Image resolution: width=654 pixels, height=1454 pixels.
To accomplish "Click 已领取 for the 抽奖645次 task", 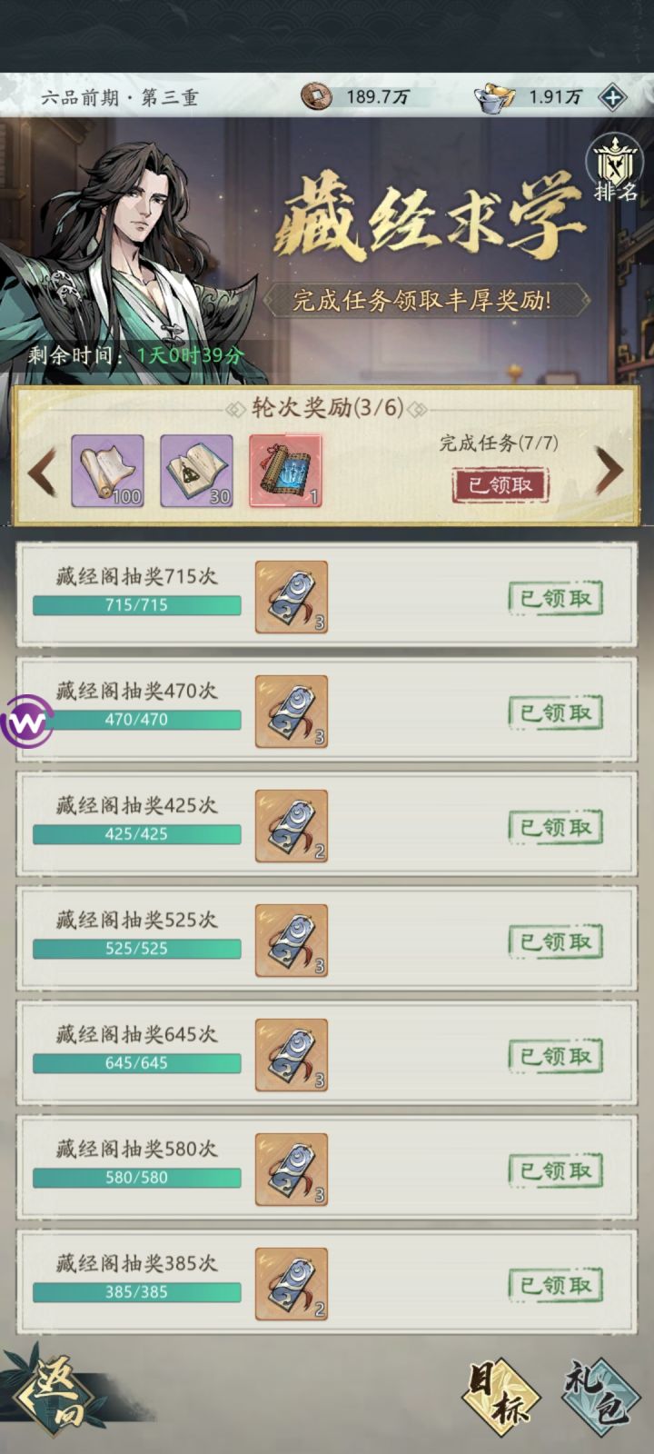I will coord(556,1056).
